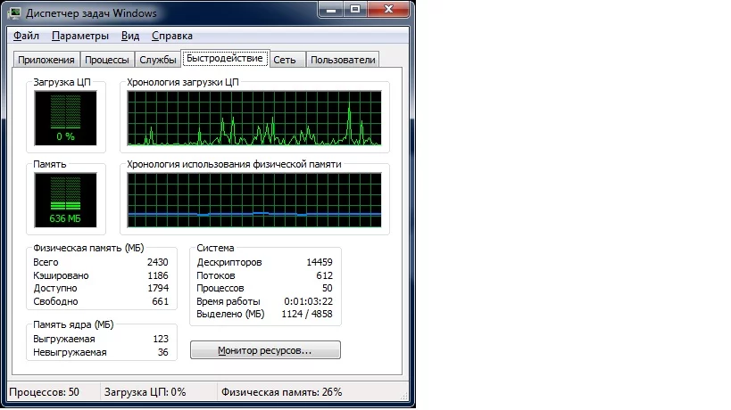Switch to the Пользователи tab
The image size is (731, 410).
coord(343,60)
